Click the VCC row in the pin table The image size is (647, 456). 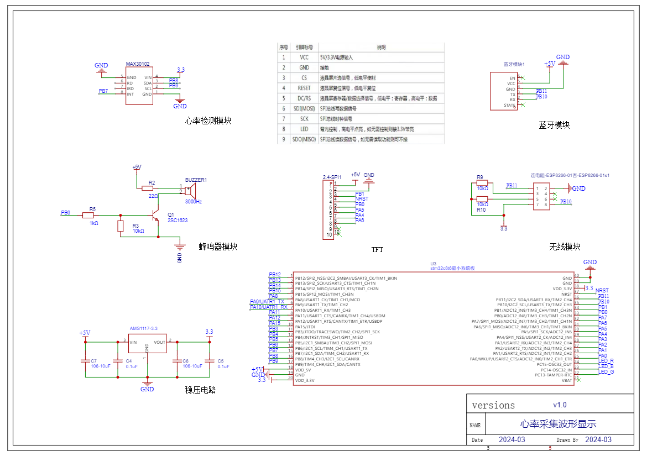tap(361, 57)
